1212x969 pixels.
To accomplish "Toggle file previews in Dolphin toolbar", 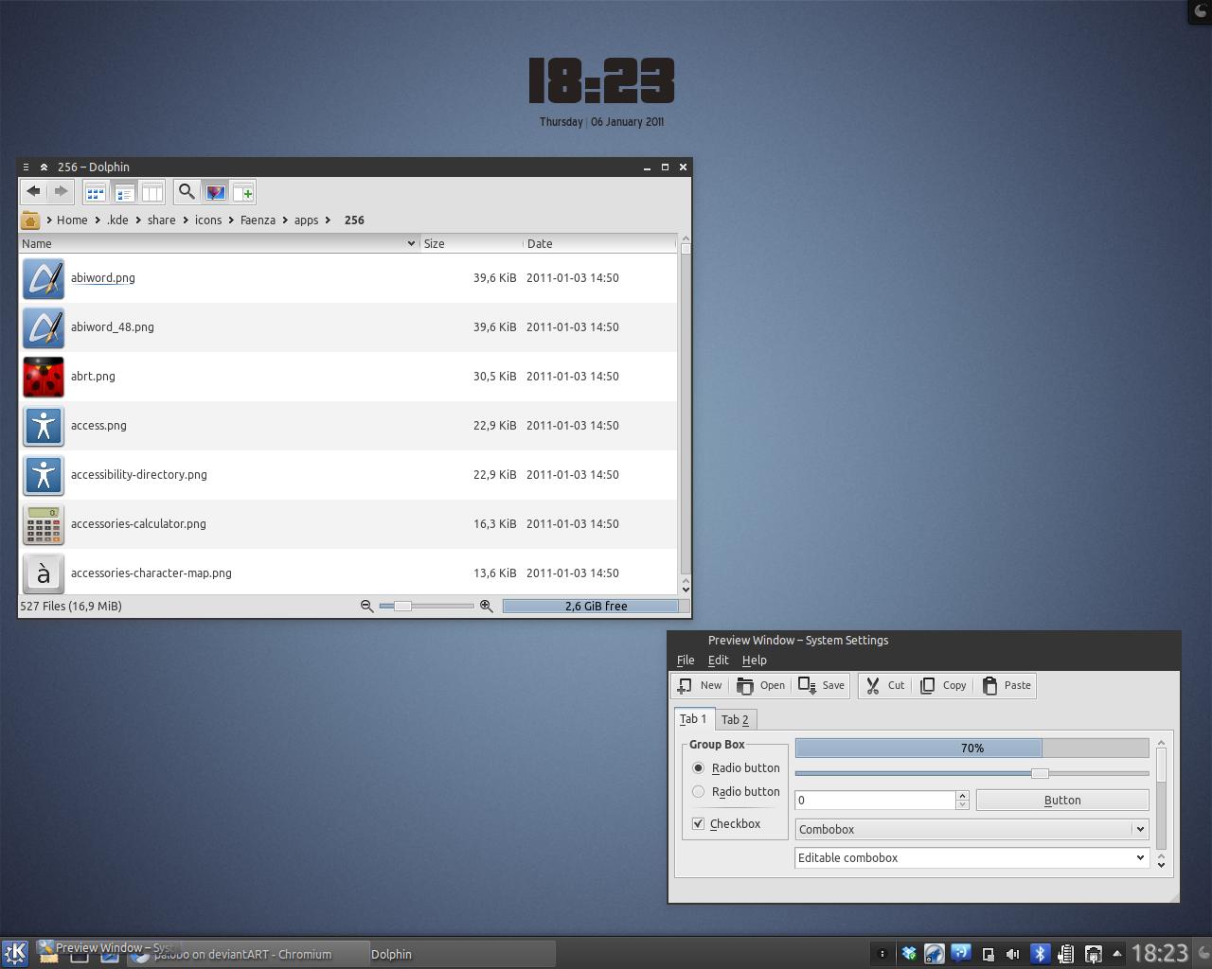I will (215, 192).
